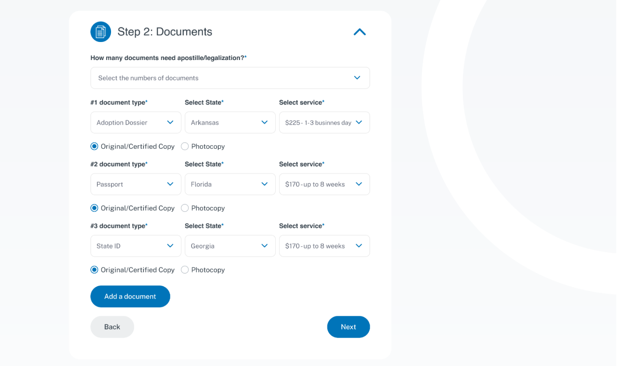Open the State ID document type dropdown

[x=135, y=246]
